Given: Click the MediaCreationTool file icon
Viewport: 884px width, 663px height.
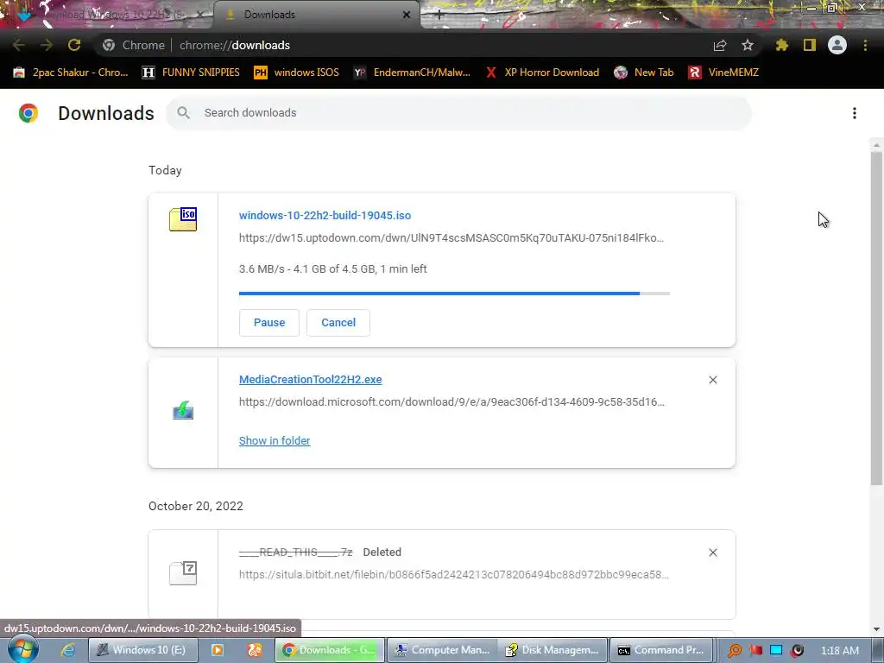Looking at the screenshot, I should pyautogui.click(x=183, y=410).
